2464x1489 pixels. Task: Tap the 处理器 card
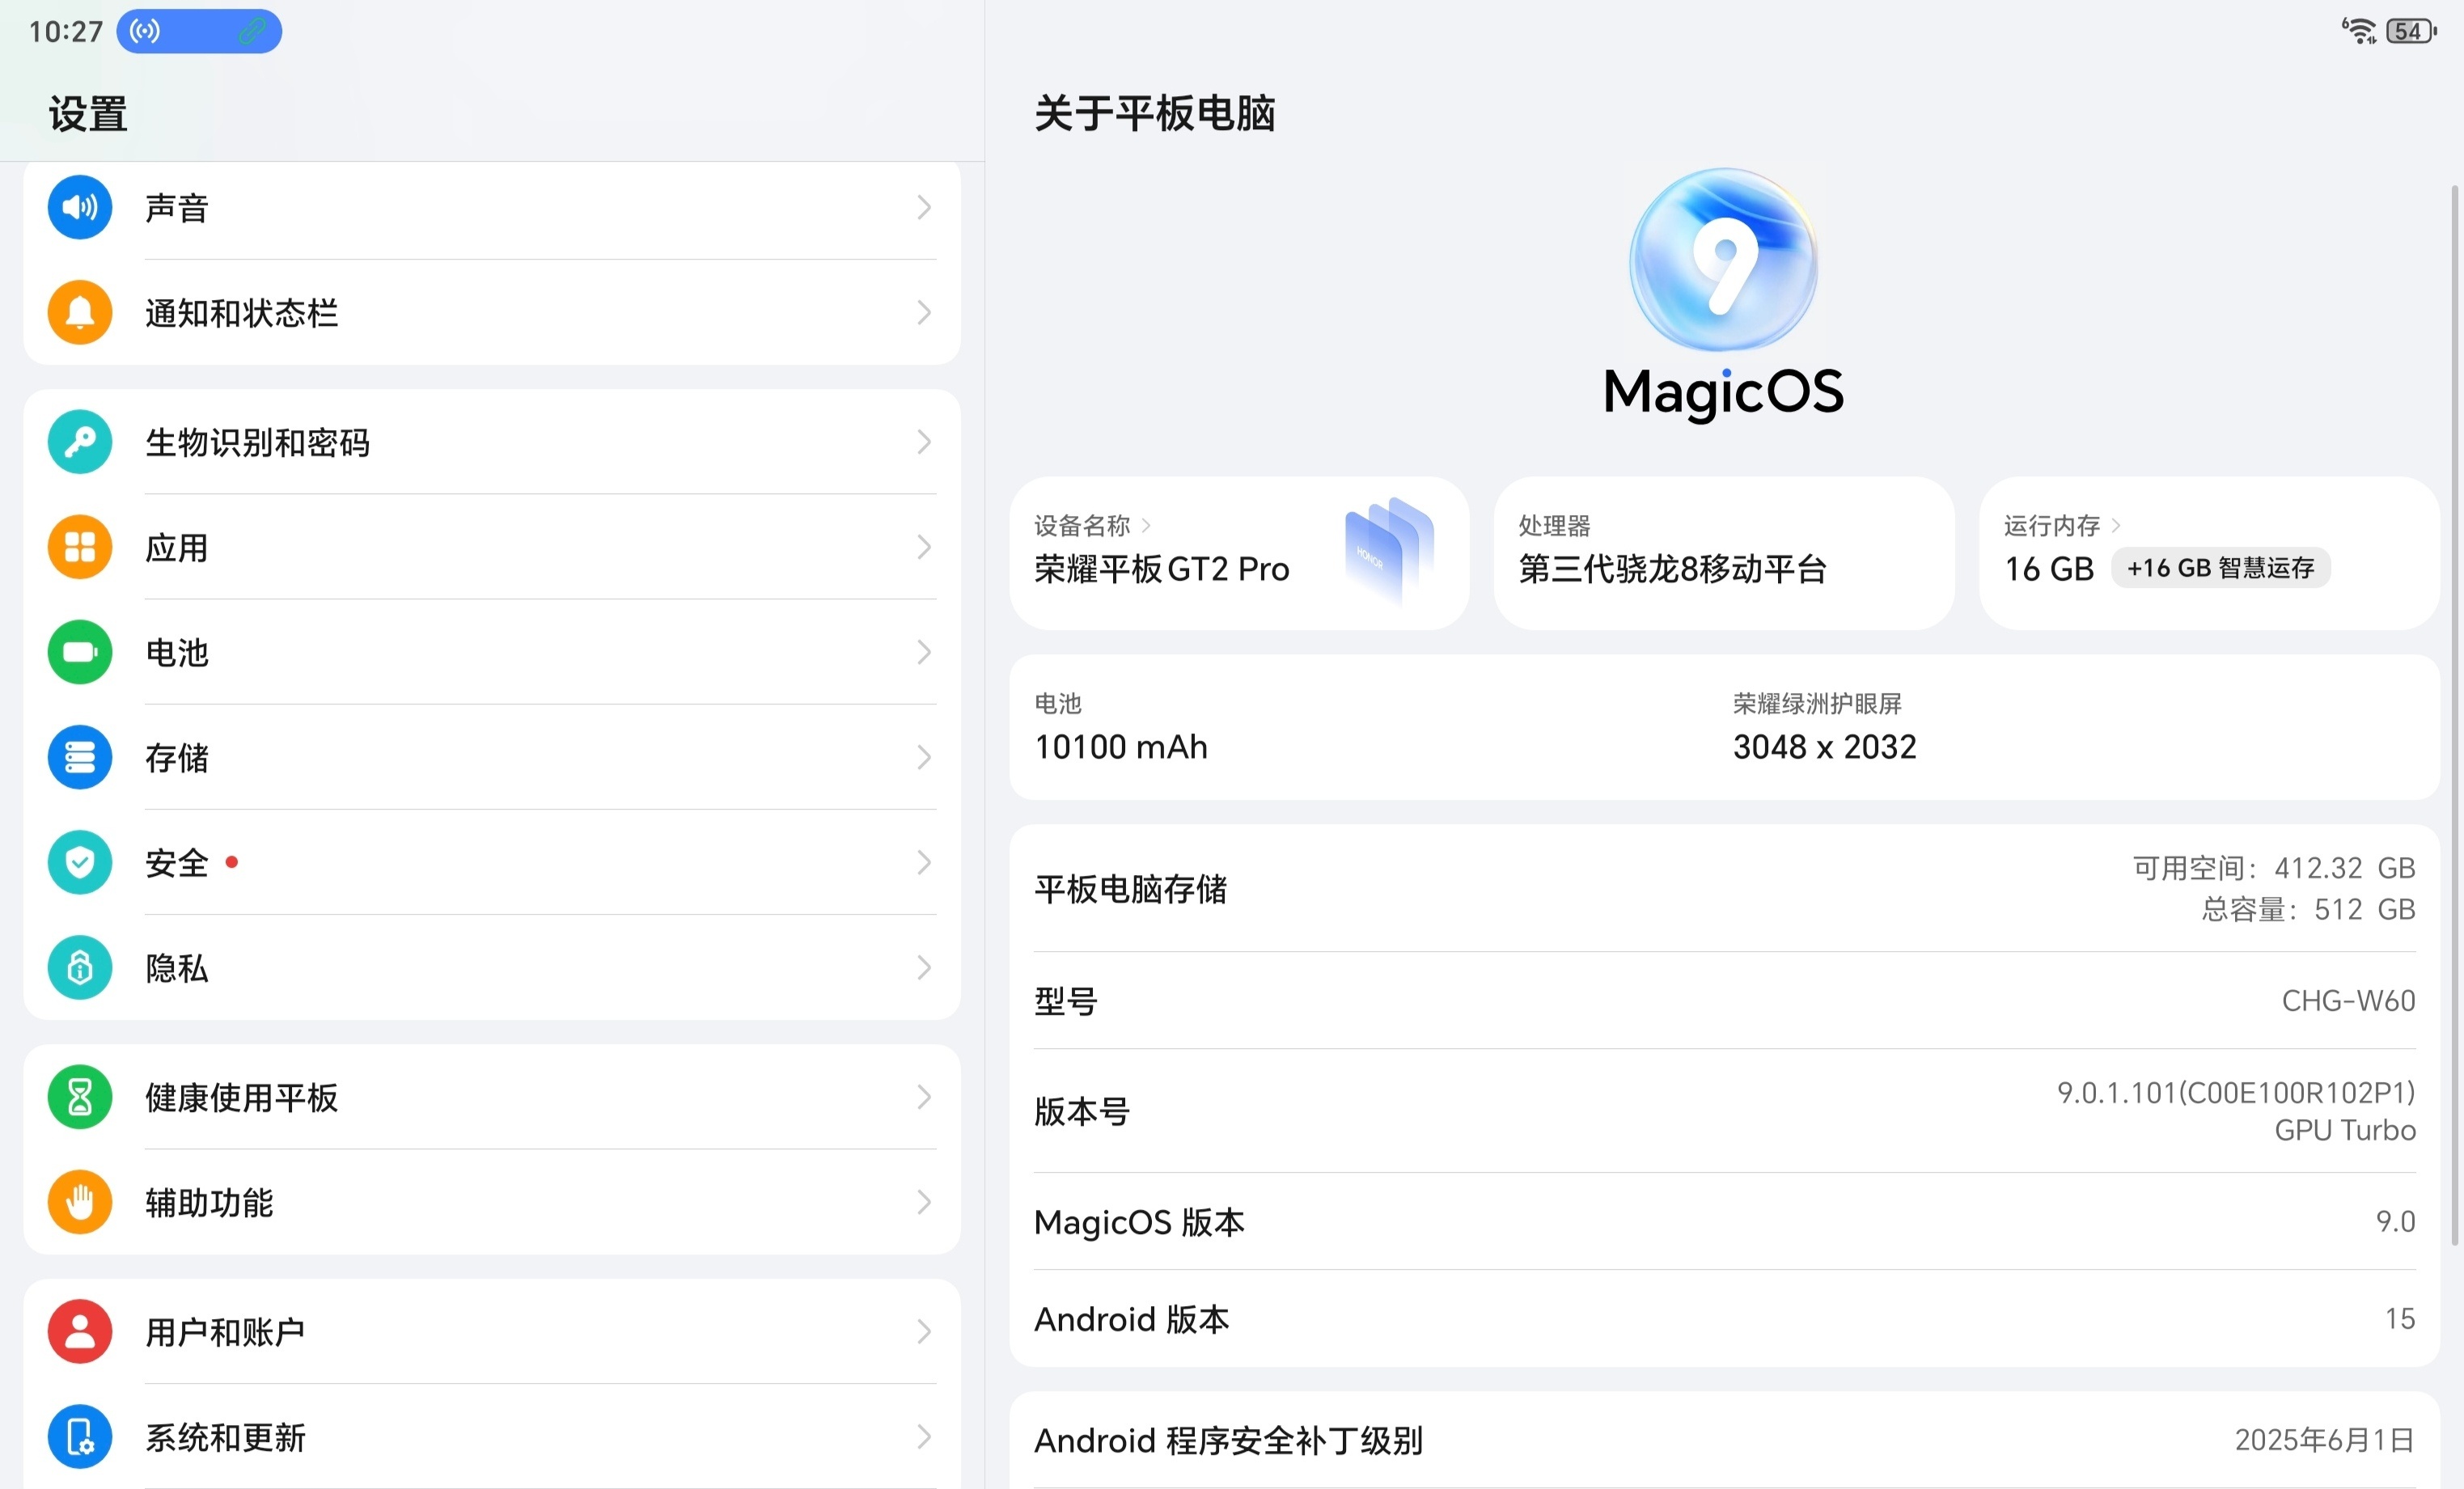coord(1724,553)
